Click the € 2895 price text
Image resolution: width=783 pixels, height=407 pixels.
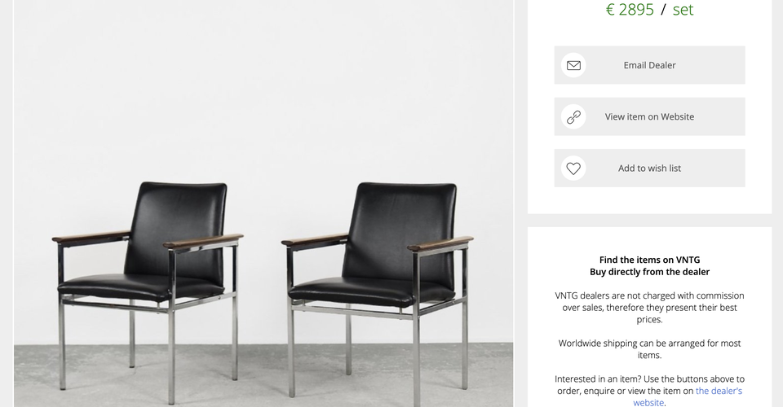click(x=630, y=10)
